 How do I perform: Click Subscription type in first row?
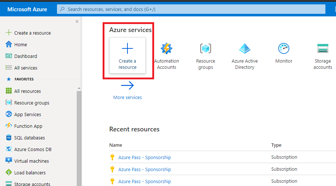click(284, 157)
